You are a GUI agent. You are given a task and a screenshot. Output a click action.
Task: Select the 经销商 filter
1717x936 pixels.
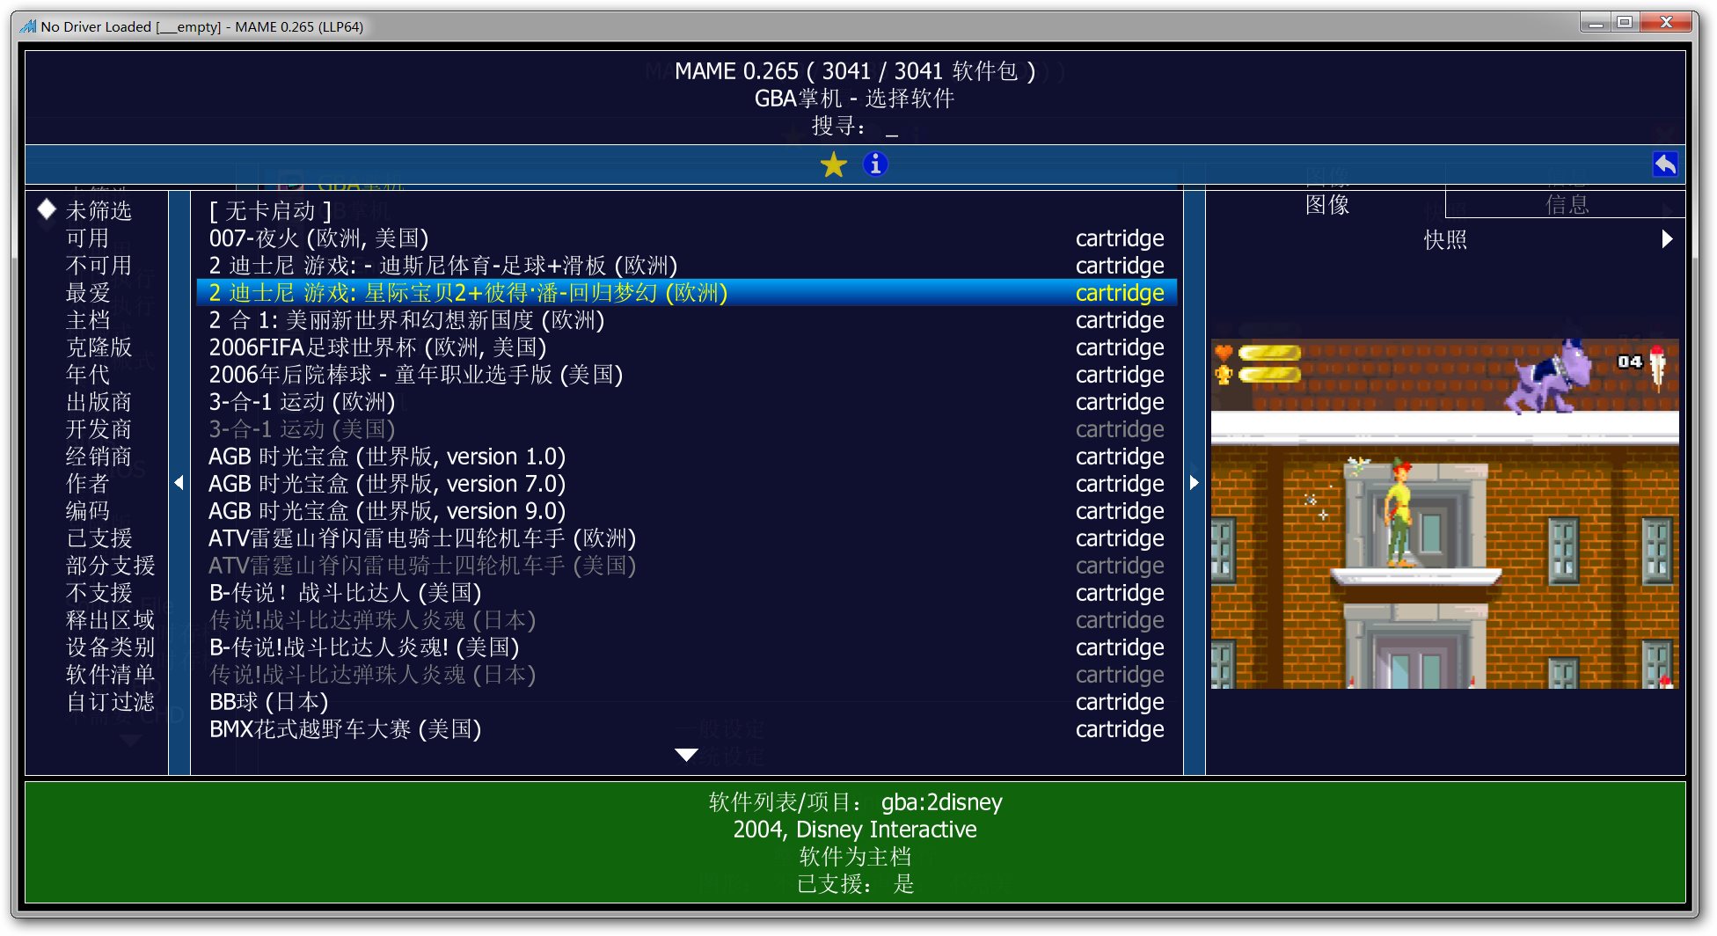tap(99, 457)
